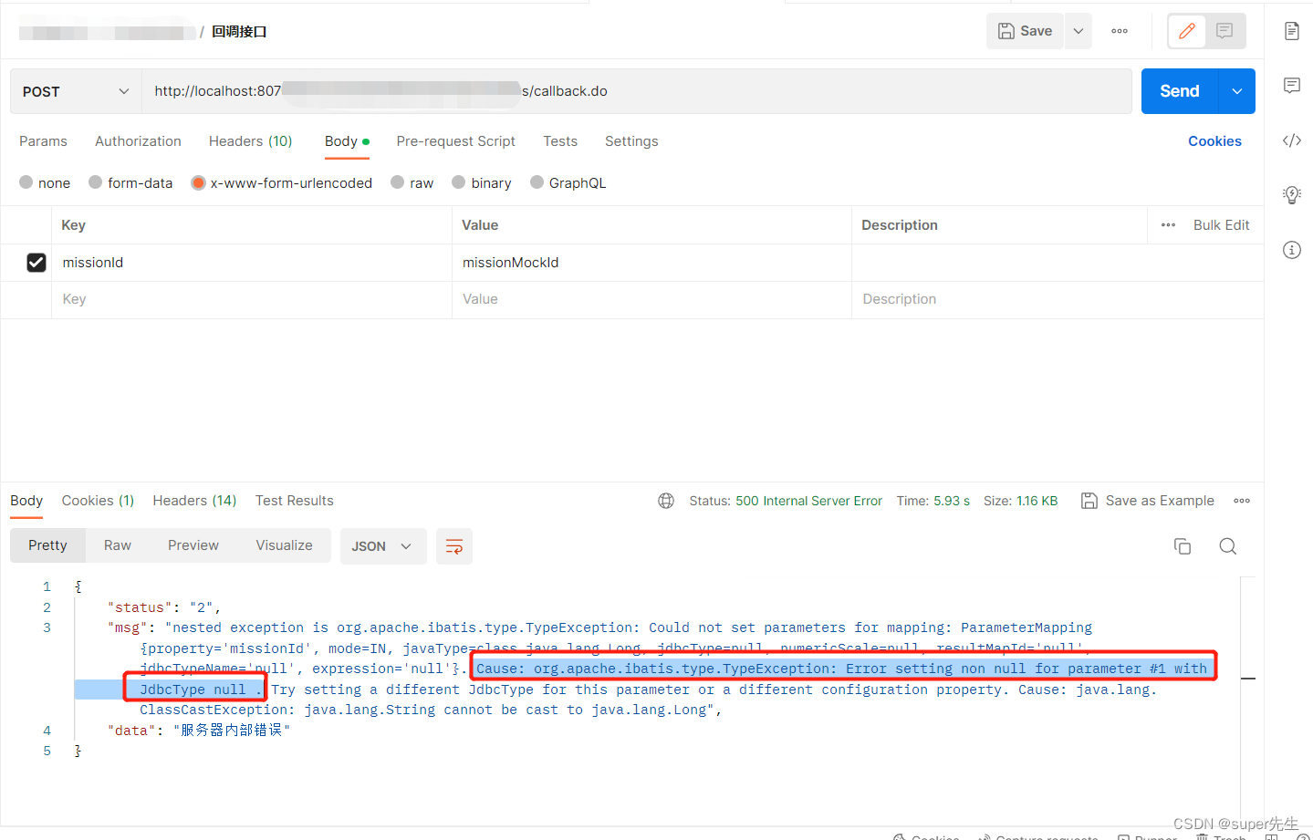Viewport: 1313px width, 840px height.
Task: Open the JSON format dropdown
Action: (x=383, y=546)
